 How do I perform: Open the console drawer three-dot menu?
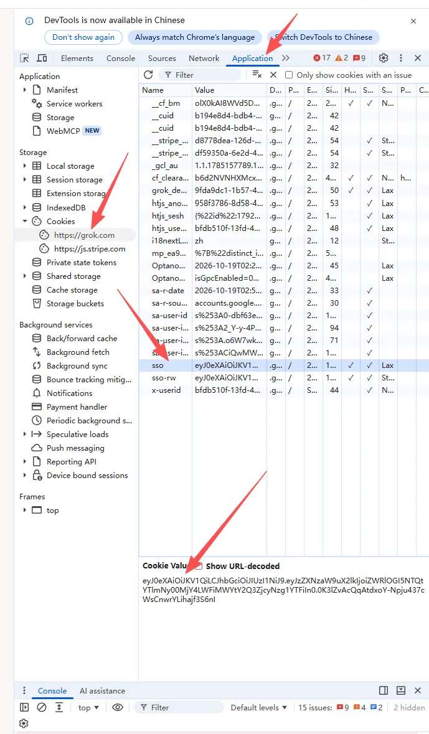24,690
